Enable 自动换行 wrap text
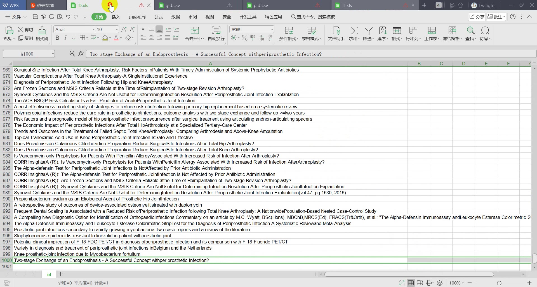This screenshot has width=537, height=287. click(x=216, y=34)
